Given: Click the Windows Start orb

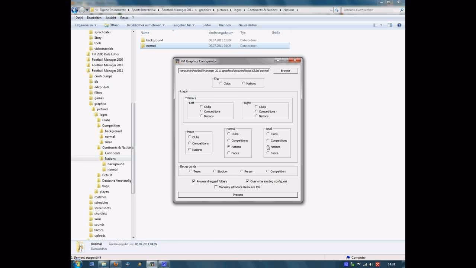Looking at the screenshot, I should tap(77, 265).
